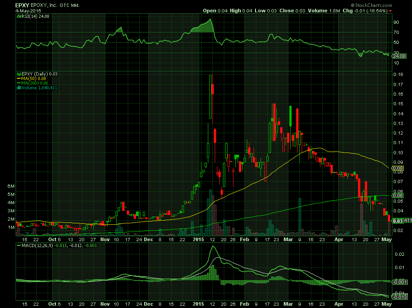Viewport: 412px width, 308px height.
Task: Click the RSI(14) 24.08 indicator label
Action: 35,16
